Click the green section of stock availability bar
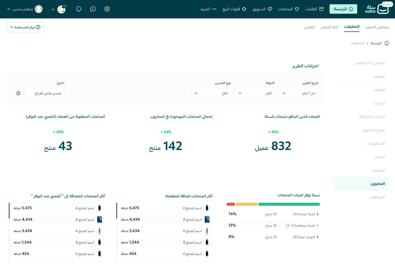This screenshot has height=265, width=395. click(289, 204)
